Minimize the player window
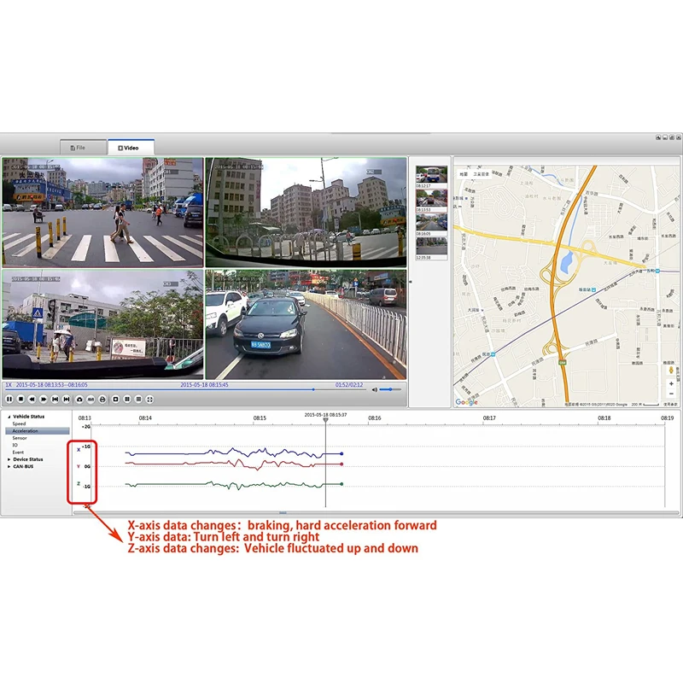Viewport: 683px width, 683px height. [665, 137]
